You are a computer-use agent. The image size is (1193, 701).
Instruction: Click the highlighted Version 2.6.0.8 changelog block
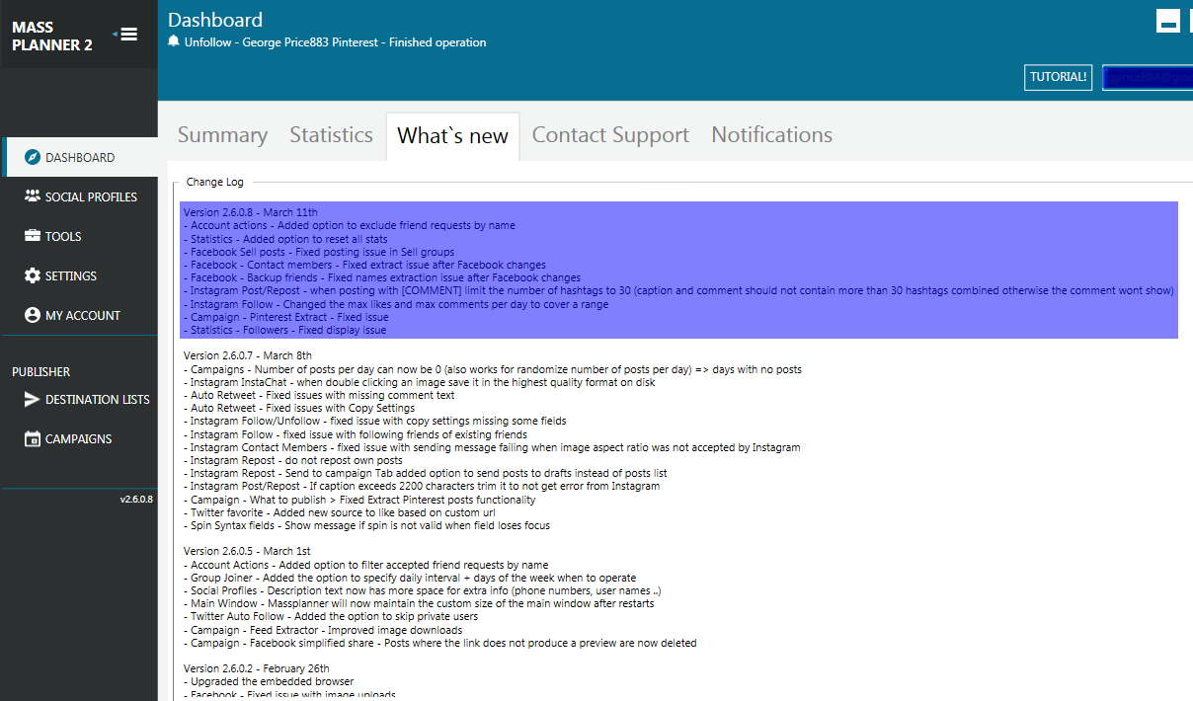click(x=678, y=270)
